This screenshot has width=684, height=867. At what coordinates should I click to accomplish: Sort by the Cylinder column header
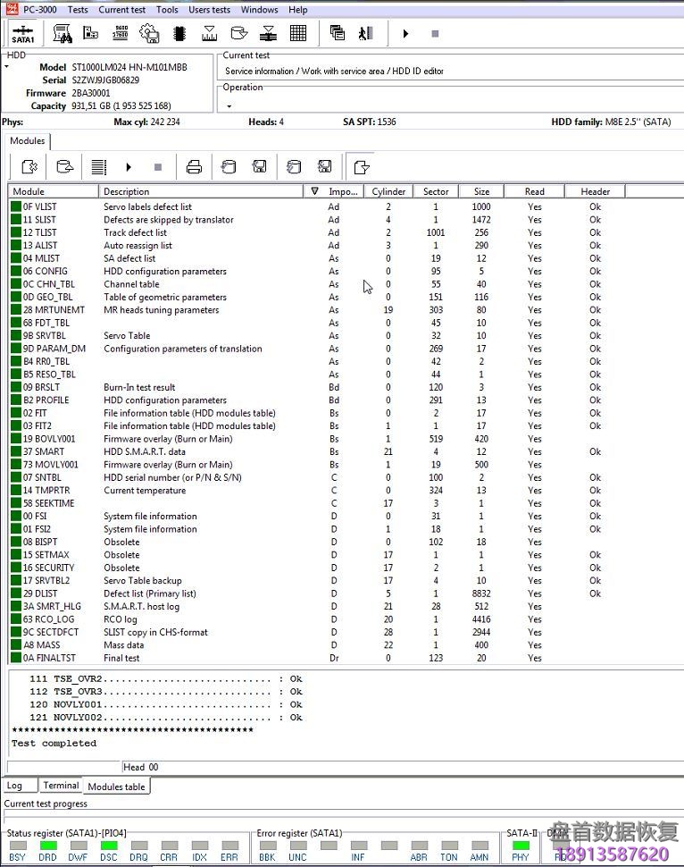pyautogui.click(x=388, y=191)
